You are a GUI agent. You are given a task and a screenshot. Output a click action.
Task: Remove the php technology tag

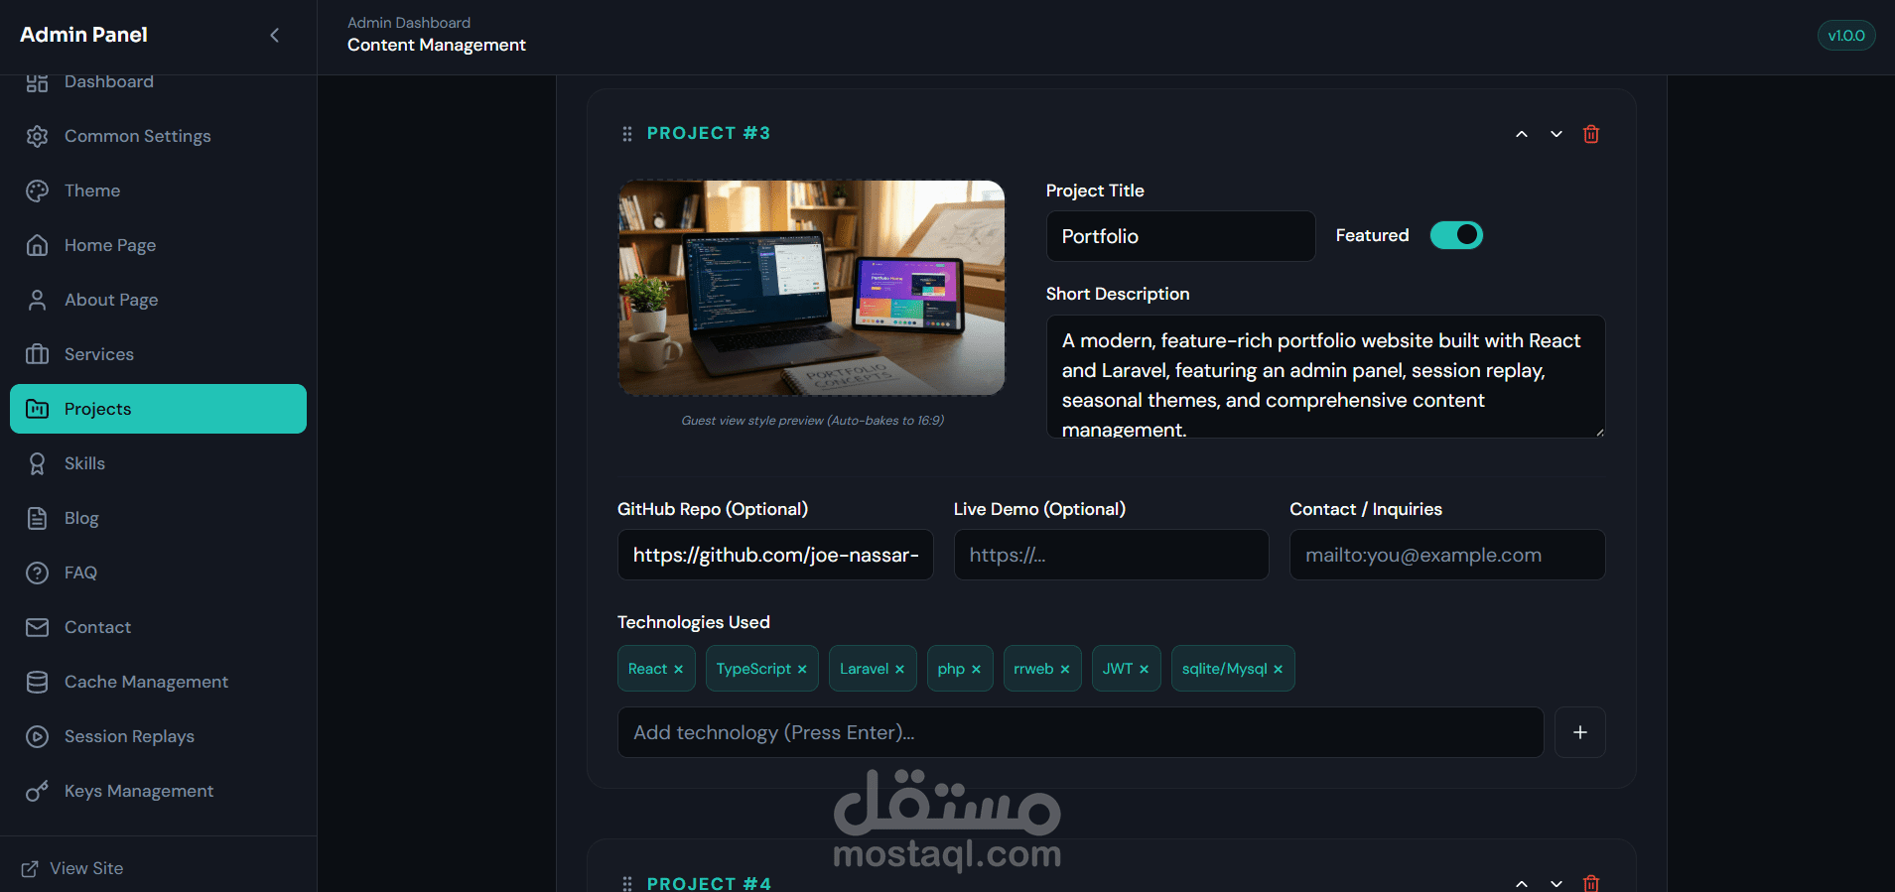pos(976,670)
